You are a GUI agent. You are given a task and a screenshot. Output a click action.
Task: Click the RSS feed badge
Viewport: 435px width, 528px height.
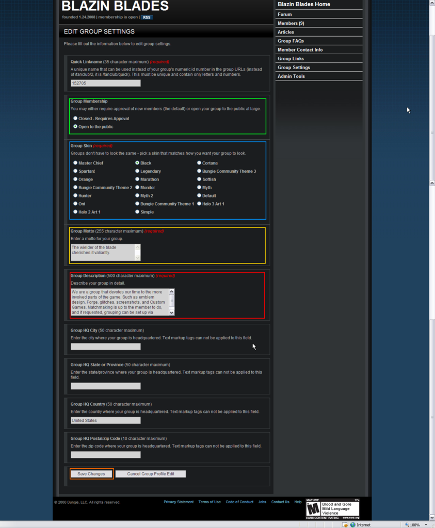point(147,17)
